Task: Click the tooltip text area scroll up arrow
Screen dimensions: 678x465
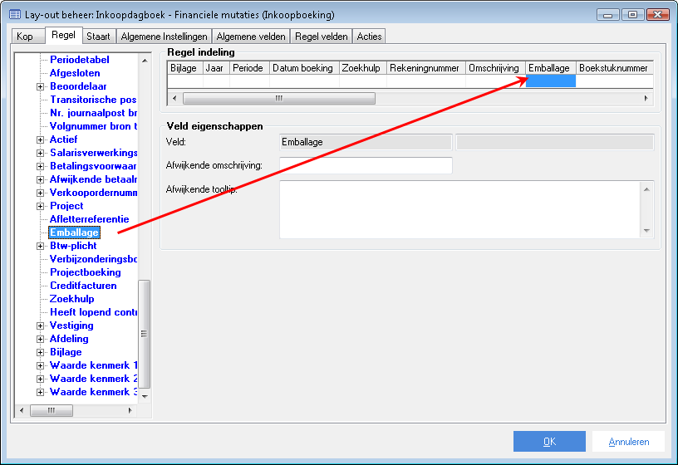Action: (x=647, y=189)
